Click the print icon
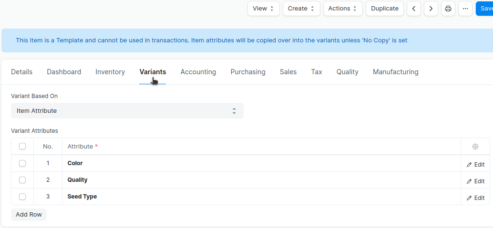The image size is (493, 228). coord(448,9)
